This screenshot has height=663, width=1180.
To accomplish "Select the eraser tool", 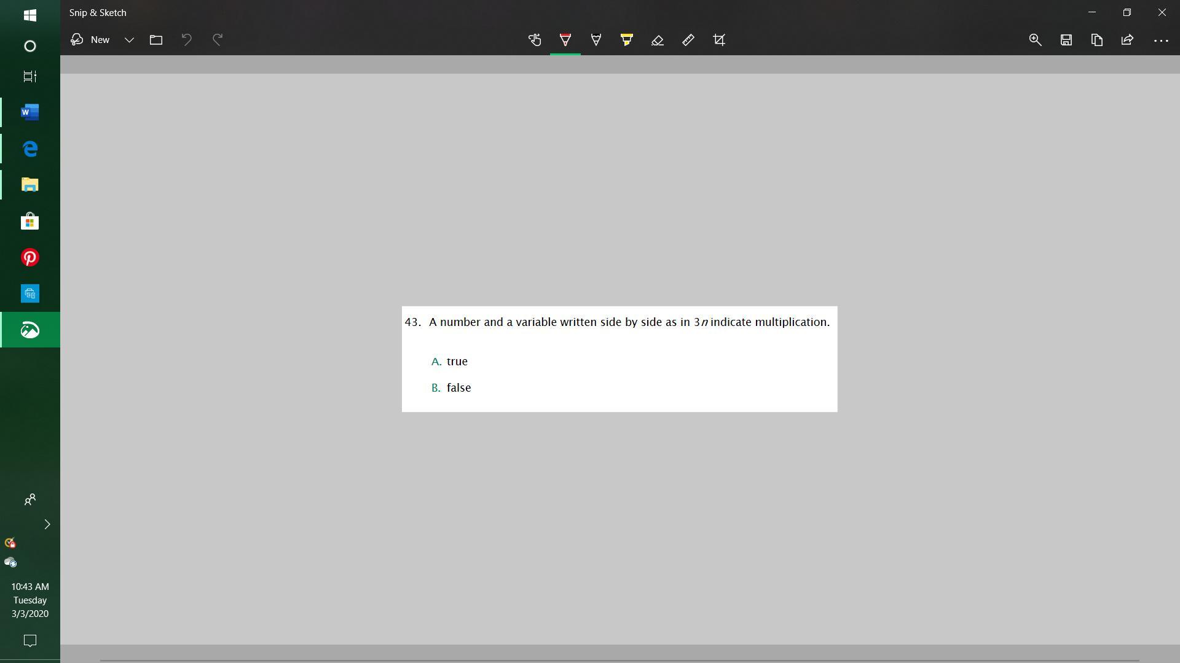I will [658, 40].
